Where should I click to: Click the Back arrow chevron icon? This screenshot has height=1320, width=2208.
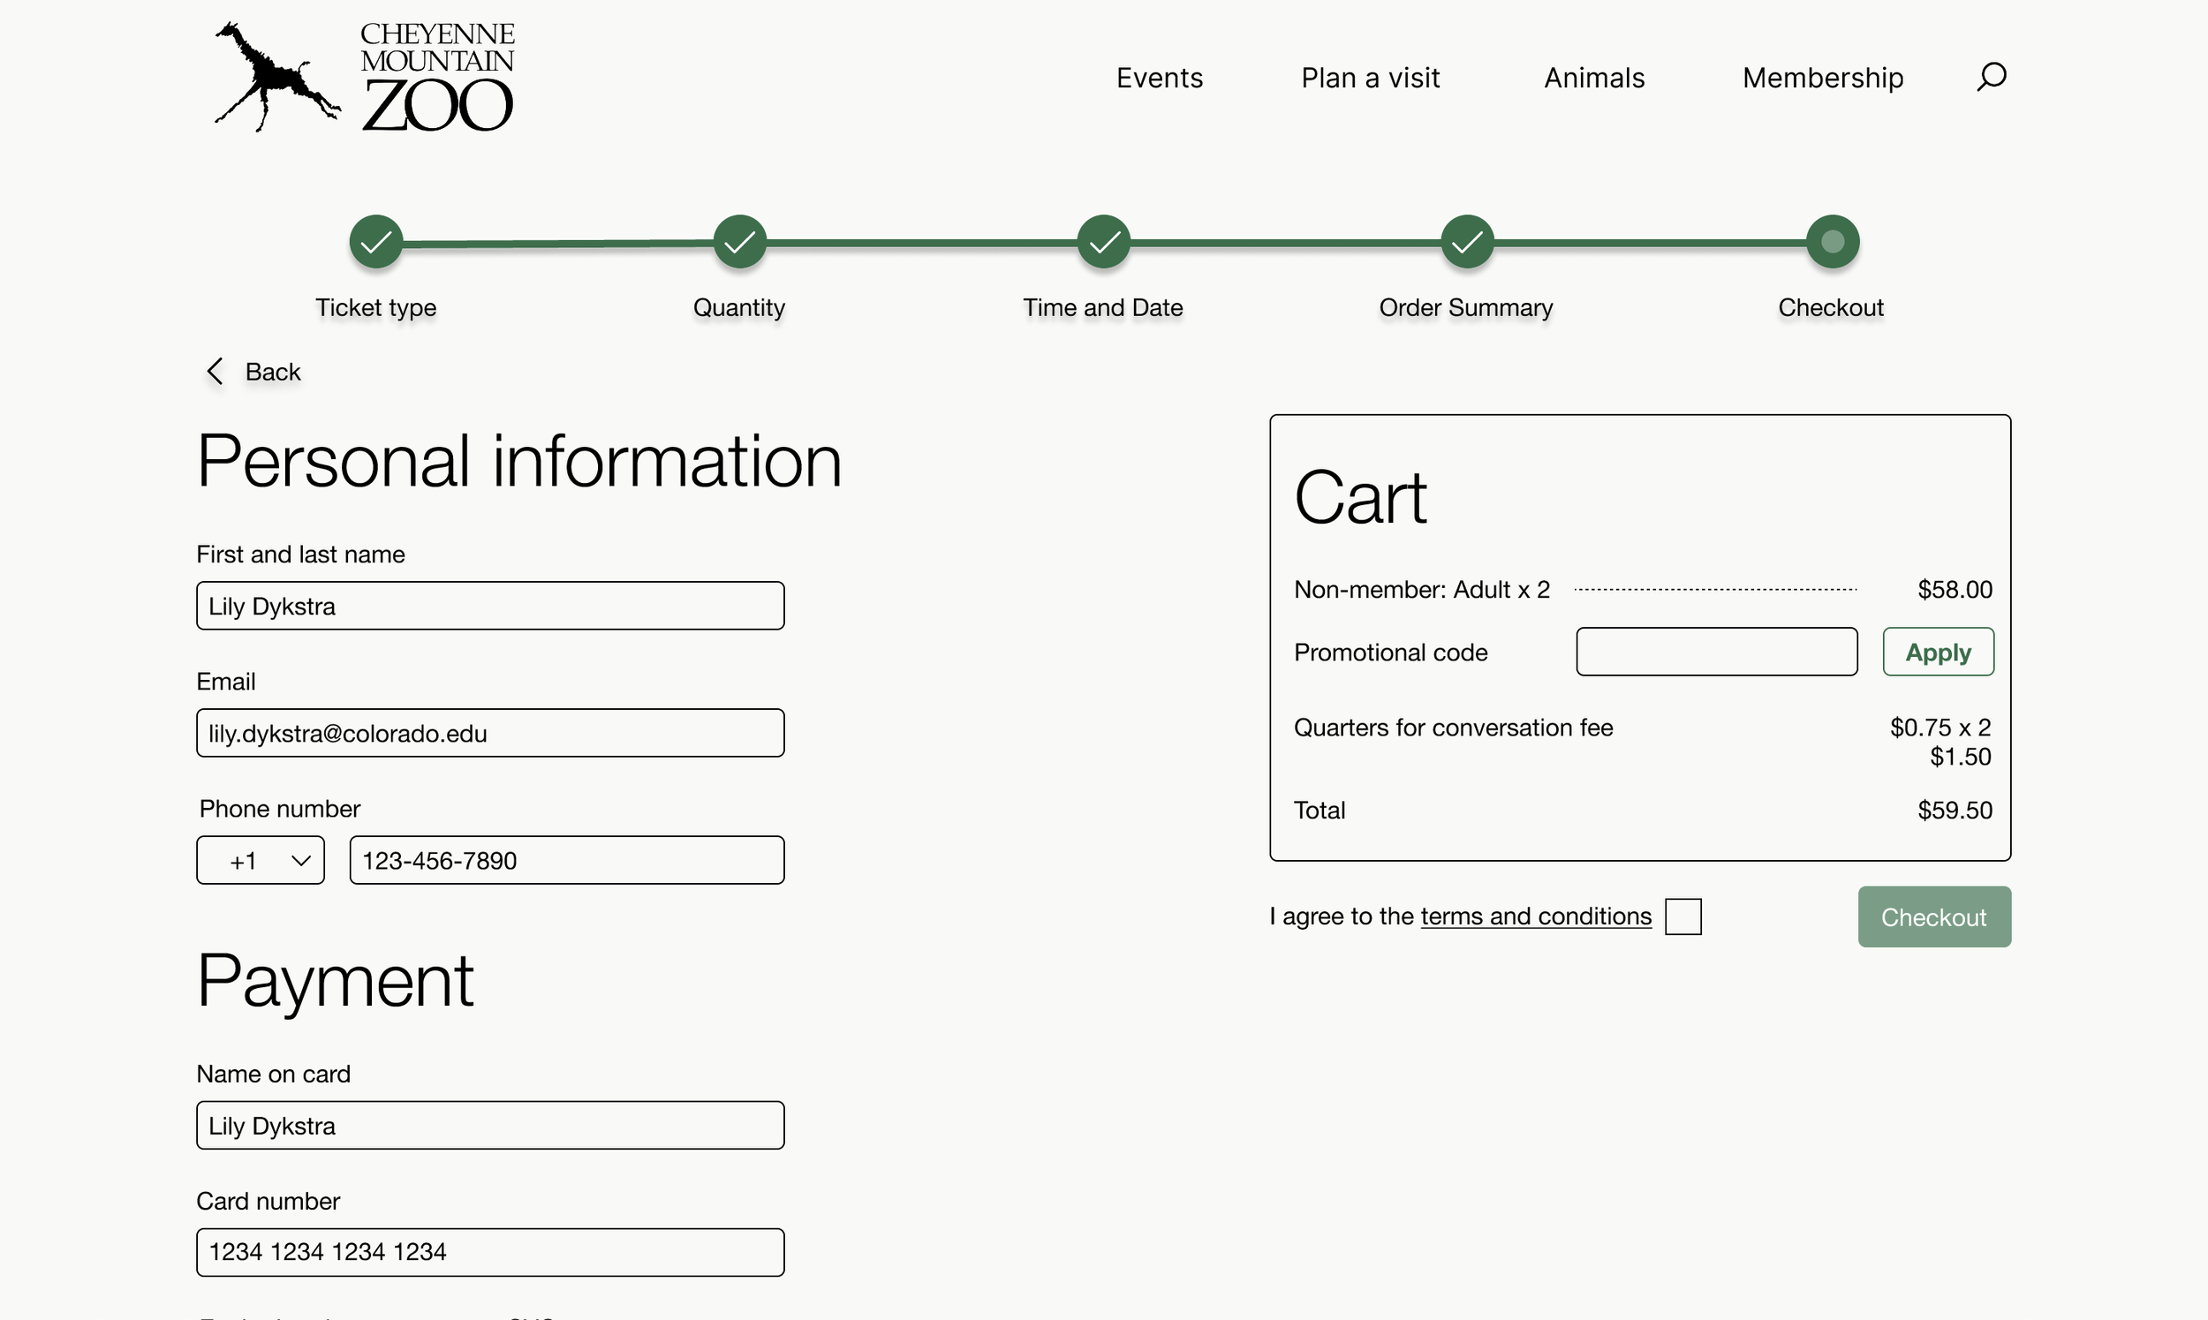[x=215, y=372]
